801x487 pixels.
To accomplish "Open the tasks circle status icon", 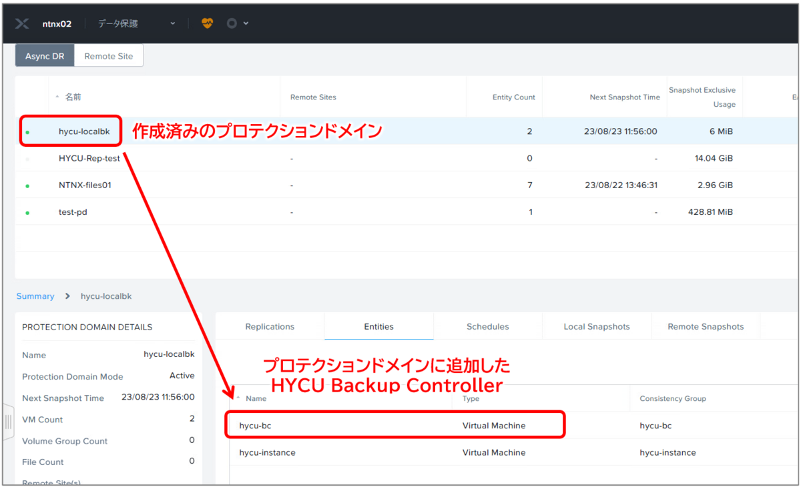I will tap(232, 23).
